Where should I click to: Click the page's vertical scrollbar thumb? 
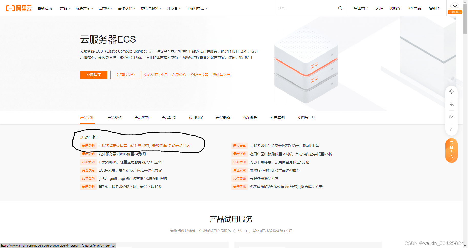465,19
